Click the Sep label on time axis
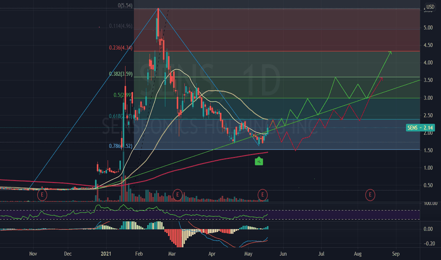This screenshot has height=260, width=441. coord(396,254)
